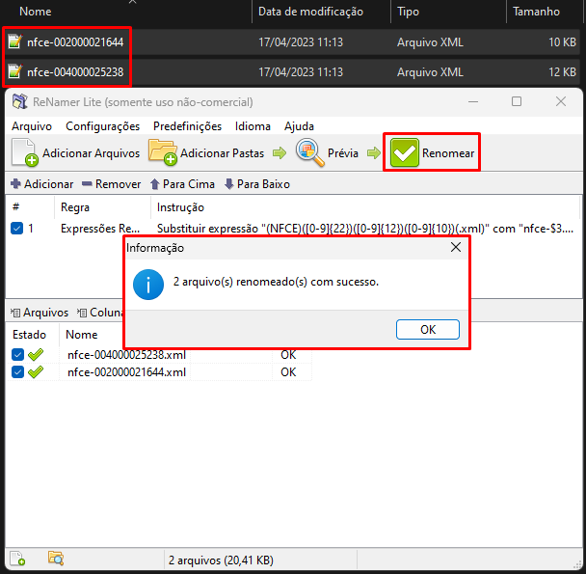586x574 pixels.
Task: Click status bar text 2 arquivos (20,41 KB)
Action: click(x=221, y=560)
